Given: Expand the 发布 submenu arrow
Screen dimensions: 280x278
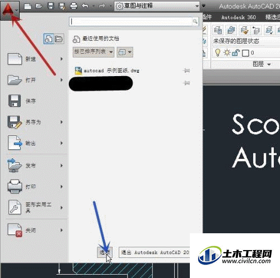Looking at the screenshot, I should point(62,166).
